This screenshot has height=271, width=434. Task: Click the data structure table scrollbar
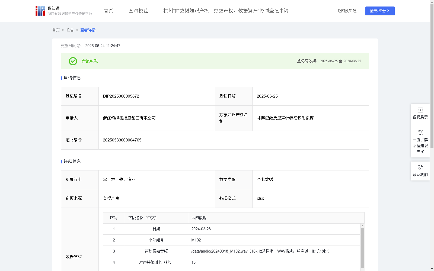(x=362, y=248)
